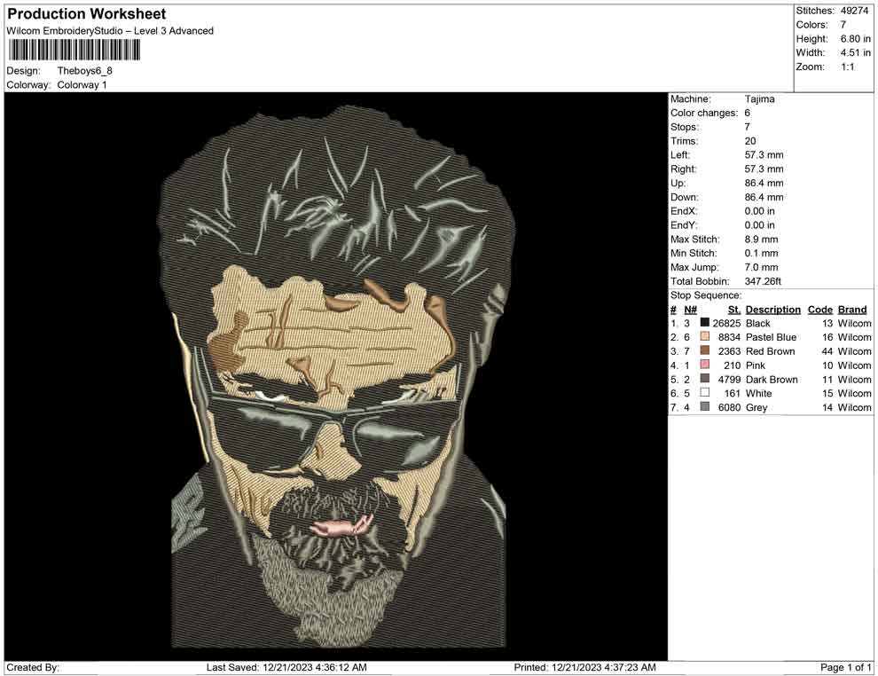Click the design name Theboys6_8
This screenshot has width=878, height=676.
pos(85,71)
